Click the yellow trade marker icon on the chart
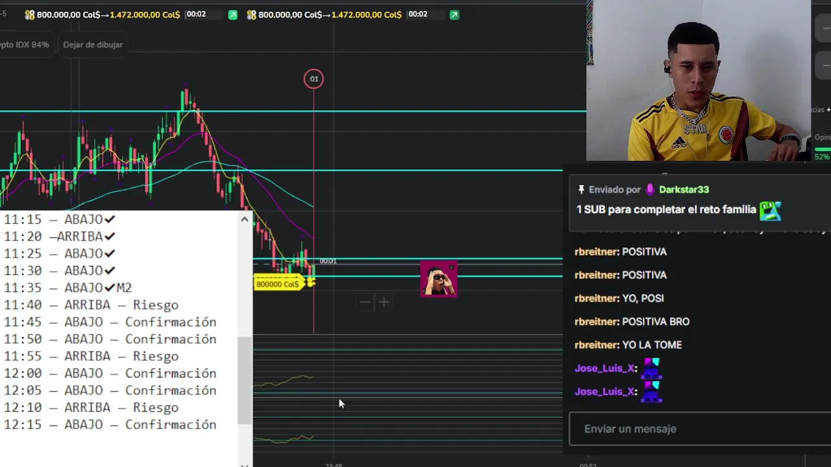831x467 pixels. [x=311, y=281]
